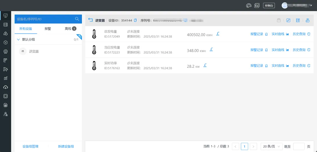
Task: Open 历史查询 for 当日发电量
Action: 301,50
